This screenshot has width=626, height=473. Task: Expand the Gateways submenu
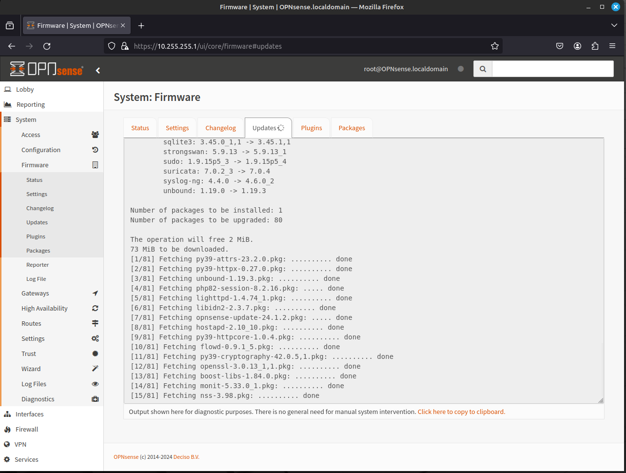[52, 293]
